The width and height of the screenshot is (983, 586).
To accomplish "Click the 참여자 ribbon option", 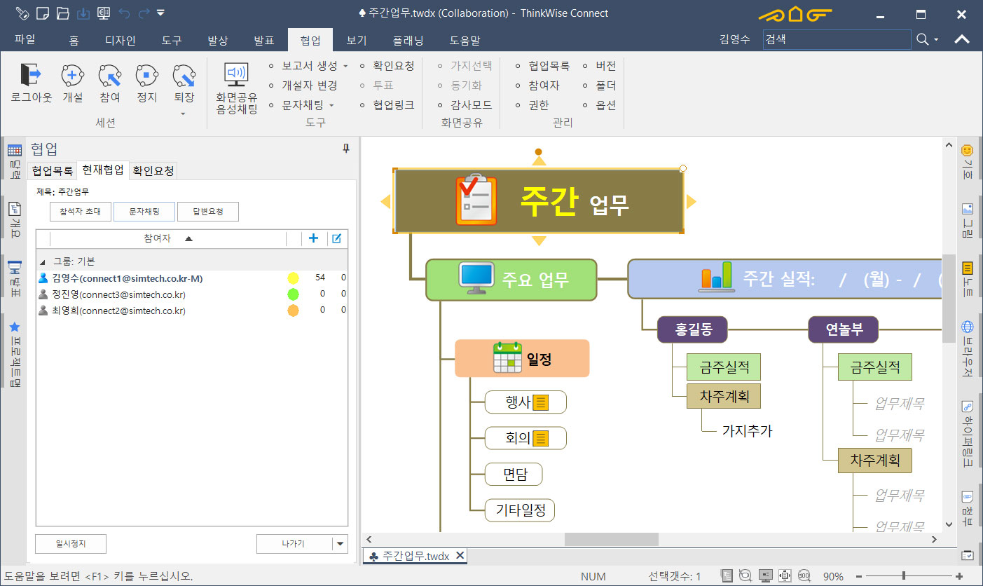I will point(537,86).
